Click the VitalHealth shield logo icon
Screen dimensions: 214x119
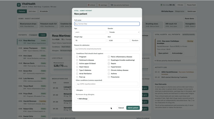tap(19, 5)
